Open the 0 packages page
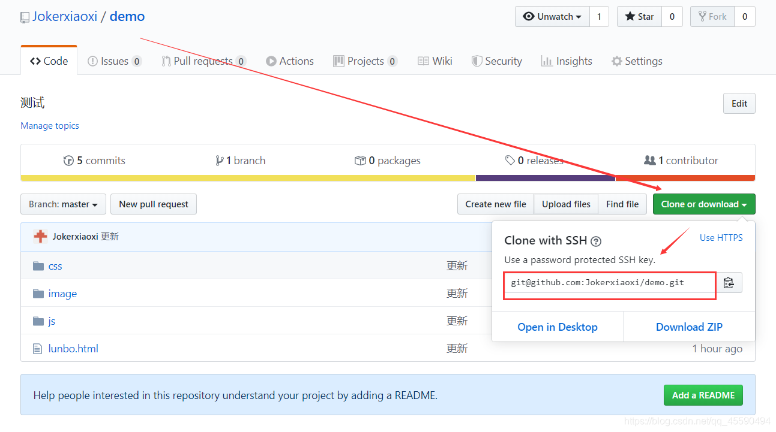Screen dimensions: 776x432 pyautogui.click(x=388, y=161)
